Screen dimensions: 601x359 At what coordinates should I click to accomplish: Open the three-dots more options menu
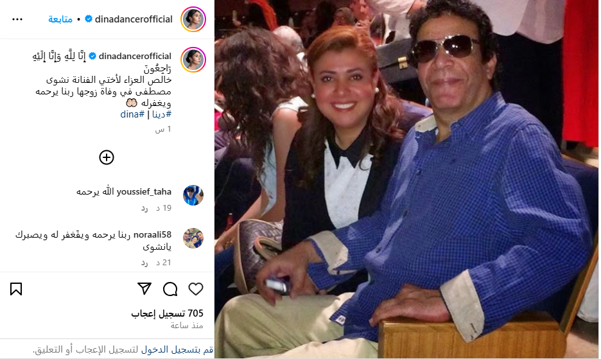coord(17,19)
